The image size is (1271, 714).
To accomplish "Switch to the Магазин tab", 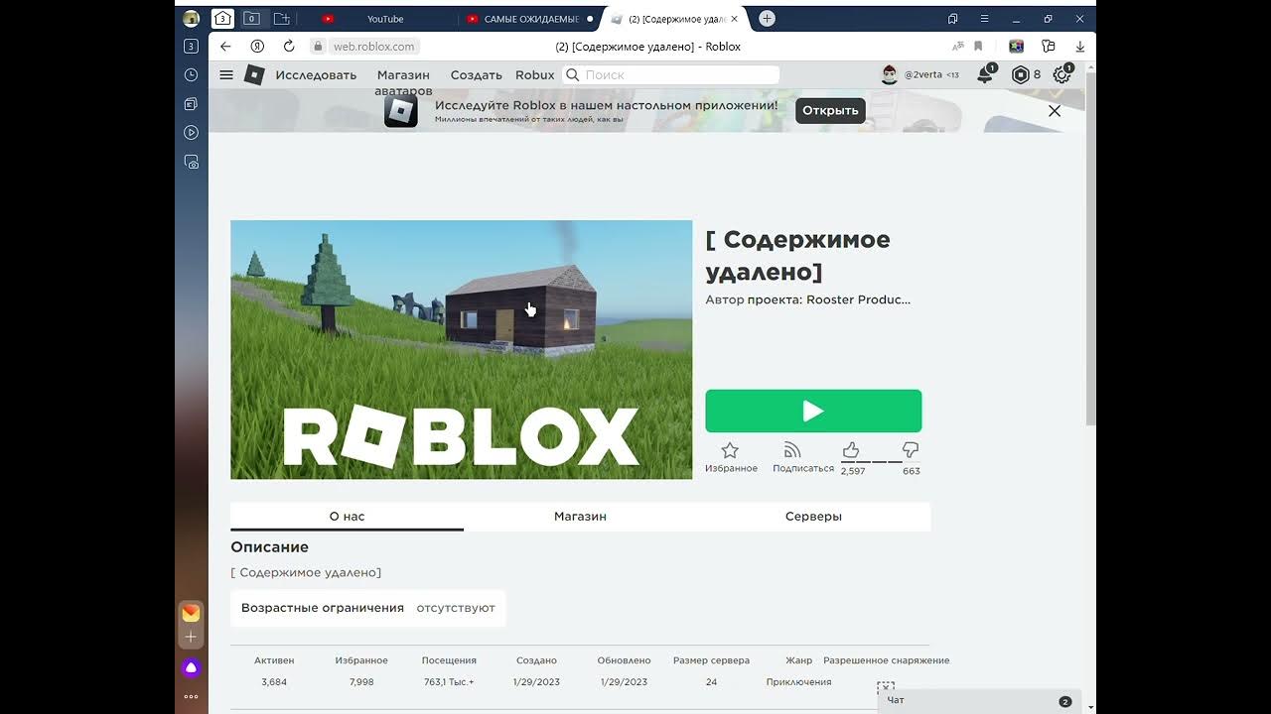I will 580,517.
